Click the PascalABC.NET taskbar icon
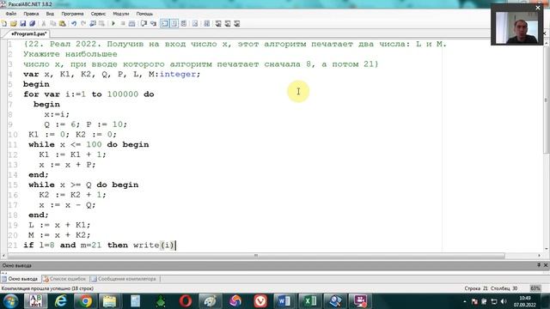550x309 pixels. coord(35,301)
